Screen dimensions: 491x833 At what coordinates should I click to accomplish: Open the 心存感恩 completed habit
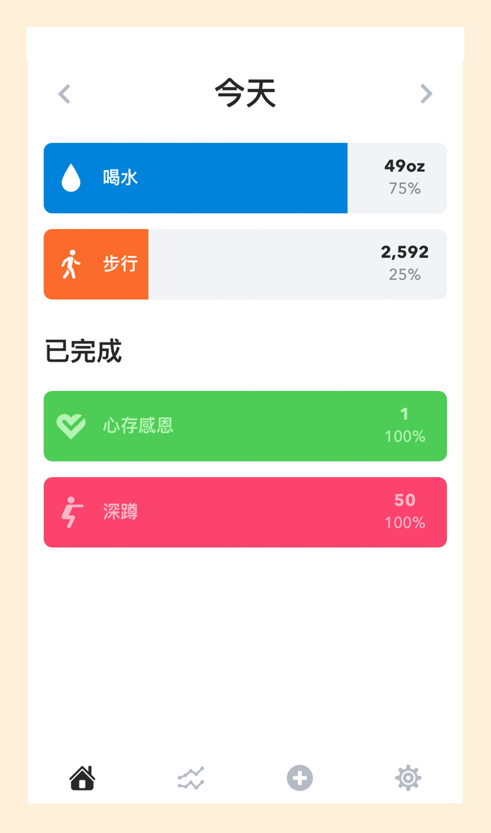pyautogui.click(x=246, y=426)
